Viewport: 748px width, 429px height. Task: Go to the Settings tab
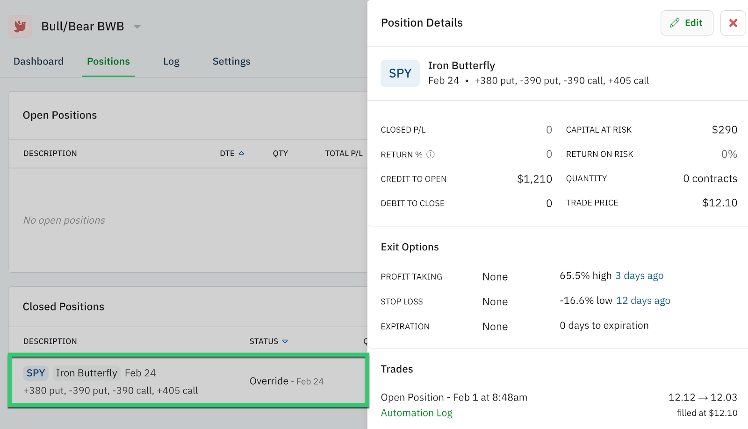[231, 62]
